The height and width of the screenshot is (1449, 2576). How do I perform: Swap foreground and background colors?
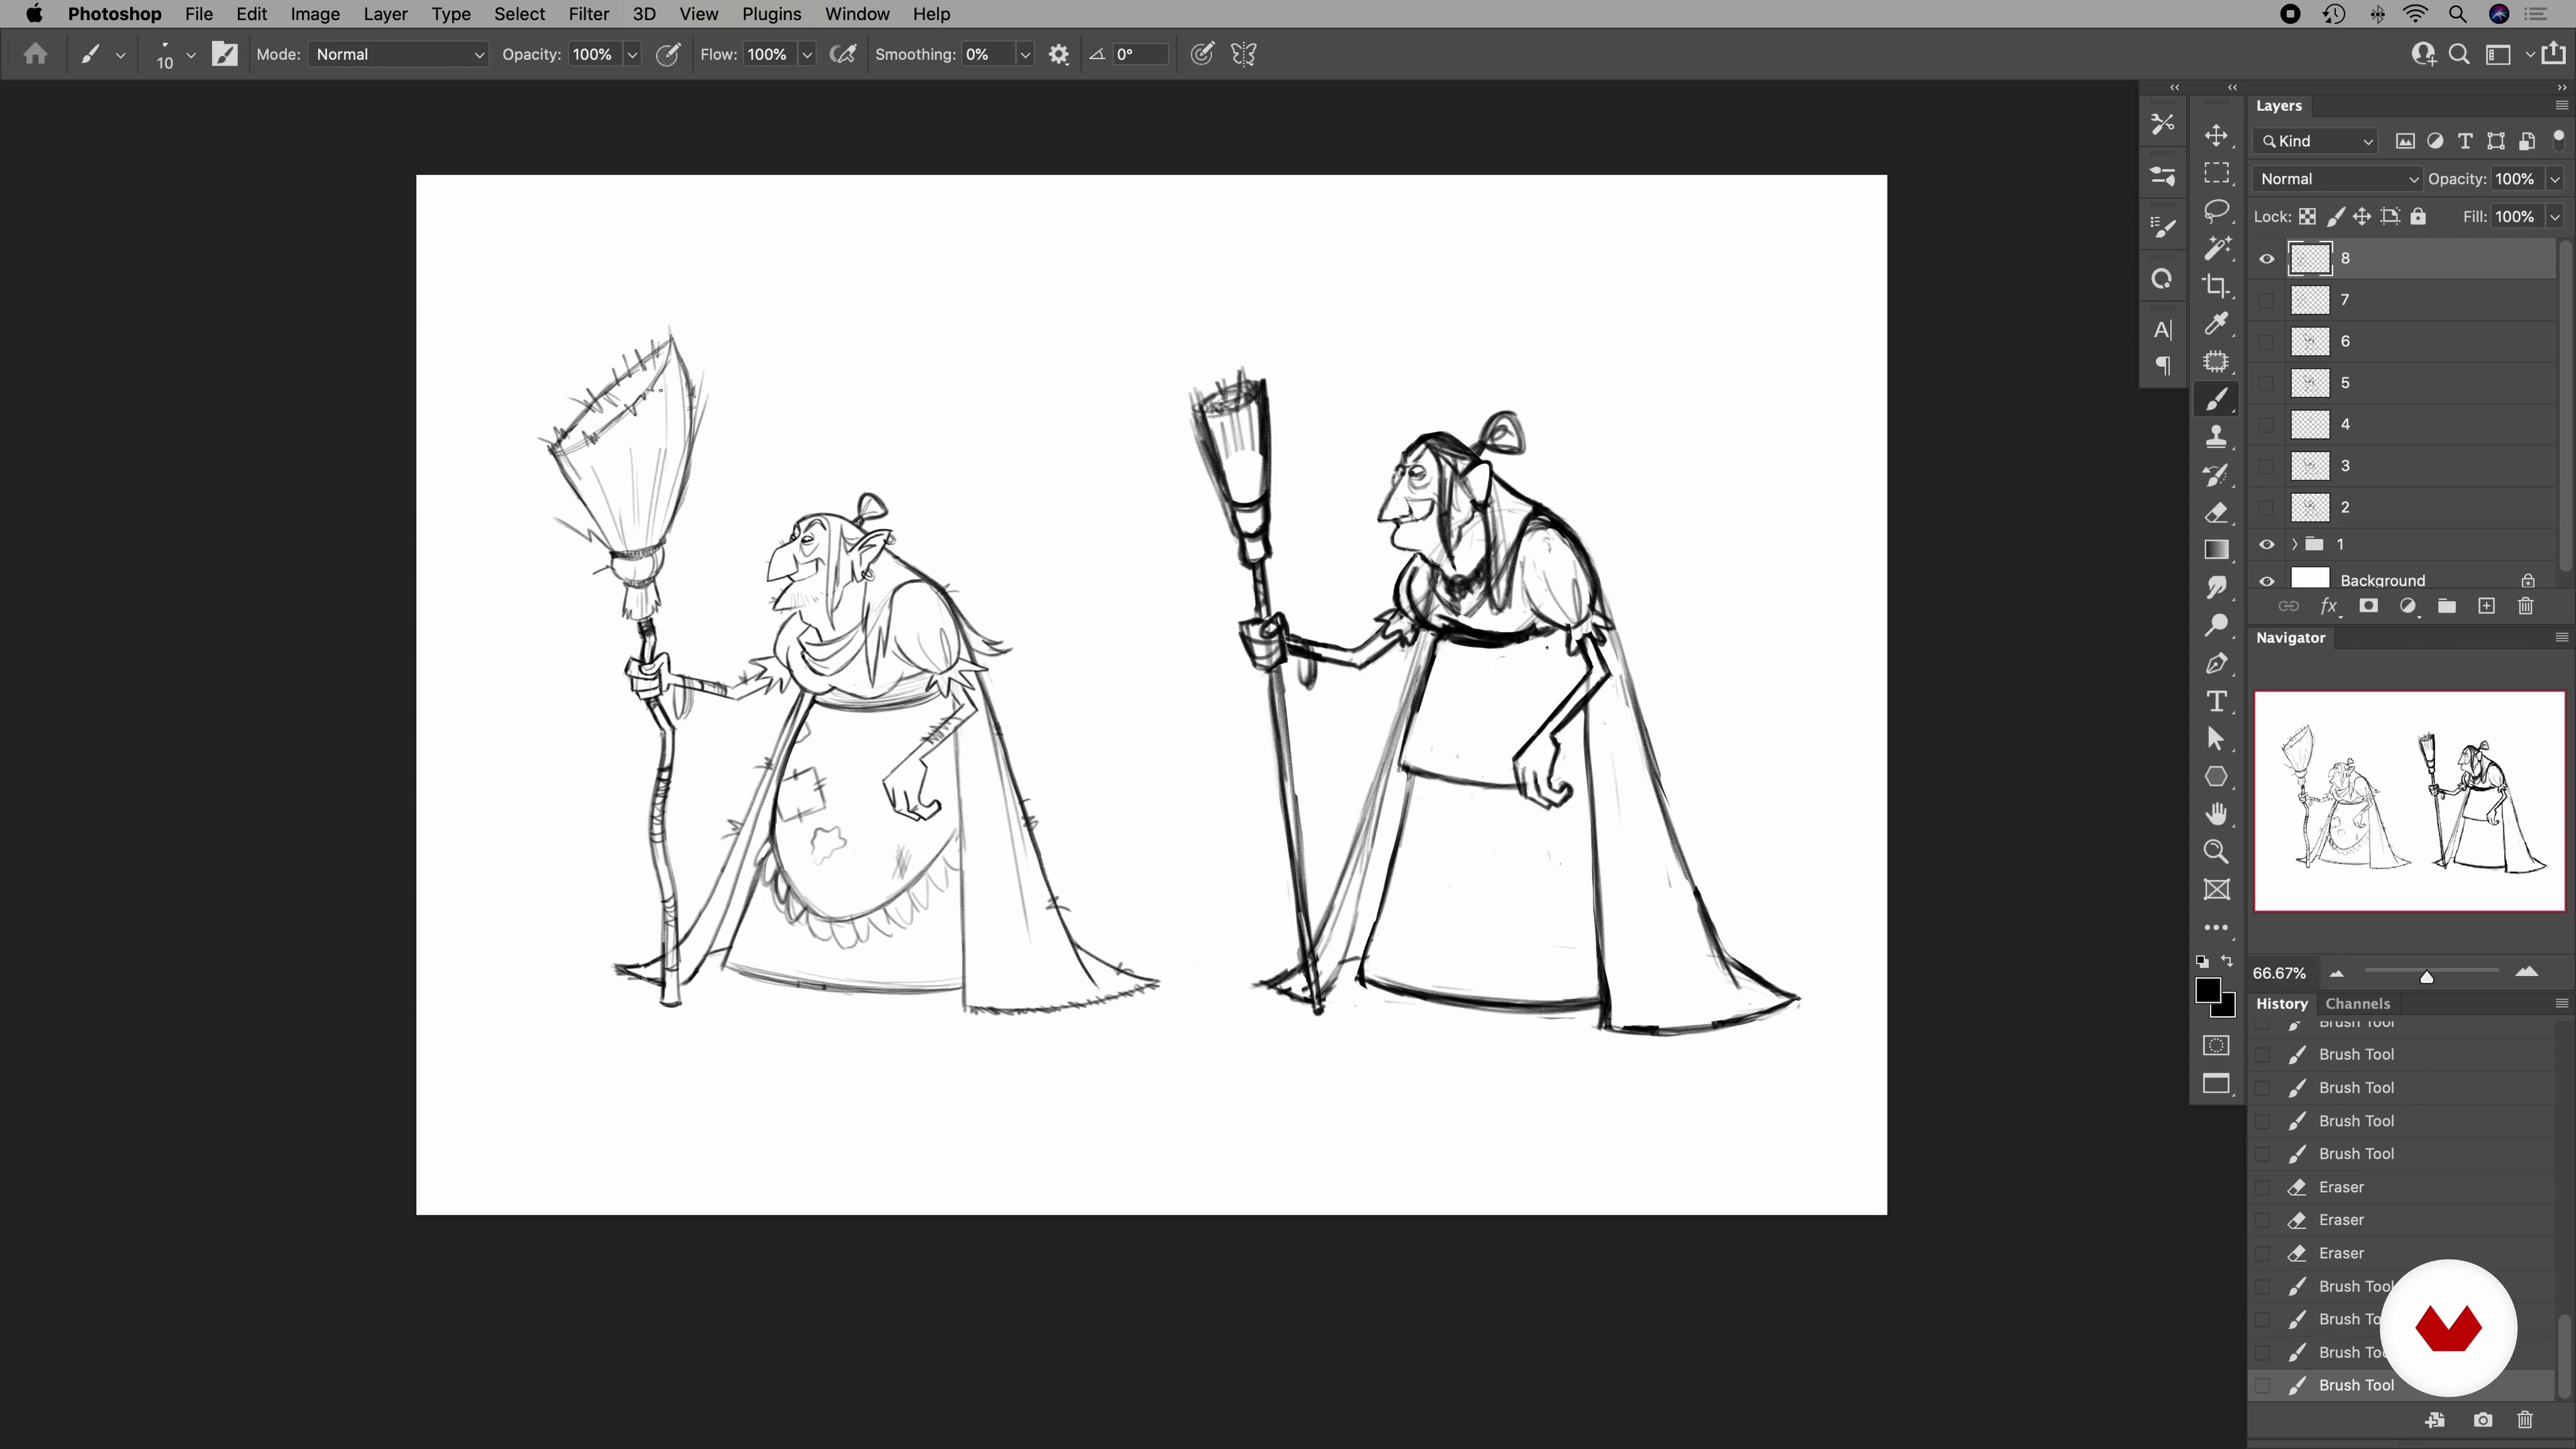click(2227, 962)
